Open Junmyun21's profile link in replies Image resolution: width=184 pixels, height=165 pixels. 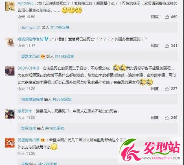coord(31,28)
